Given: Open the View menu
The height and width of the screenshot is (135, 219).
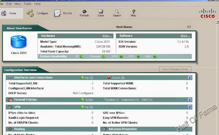Looking at the screenshot, I should pyautogui.click(x=18, y=4).
